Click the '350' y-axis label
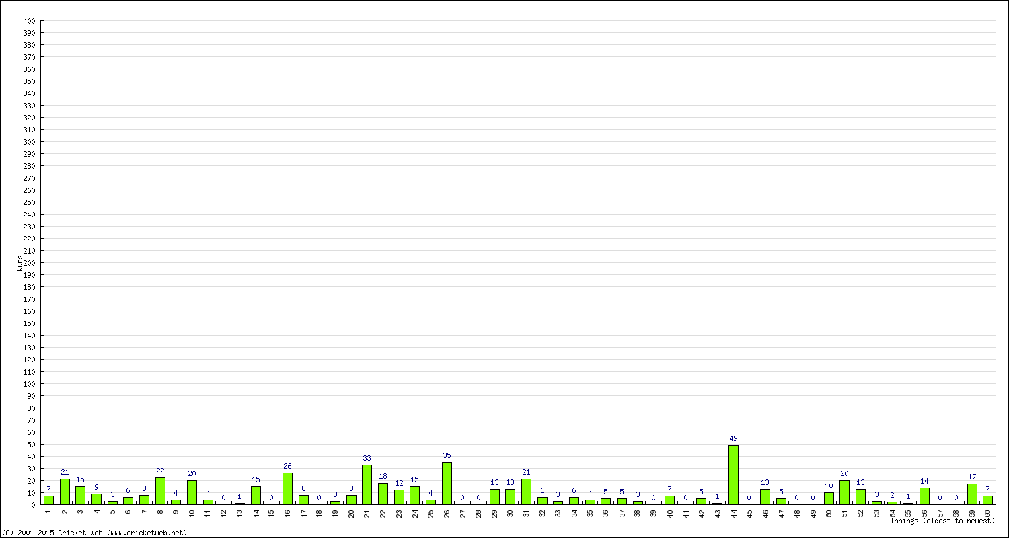Viewport: 1009px width, 538px height. click(x=29, y=81)
